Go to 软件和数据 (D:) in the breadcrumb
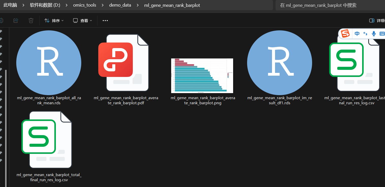This screenshot has height=187, width=385. pyautogui.click(x=45, y=5)
